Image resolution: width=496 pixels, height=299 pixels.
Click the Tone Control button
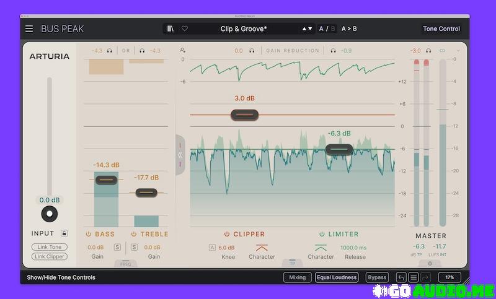point(441,28)
